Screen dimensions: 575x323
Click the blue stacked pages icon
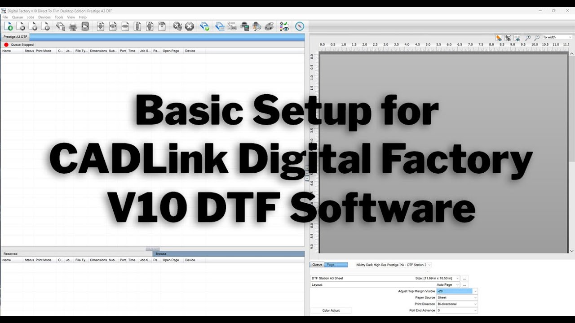(220, 26)
